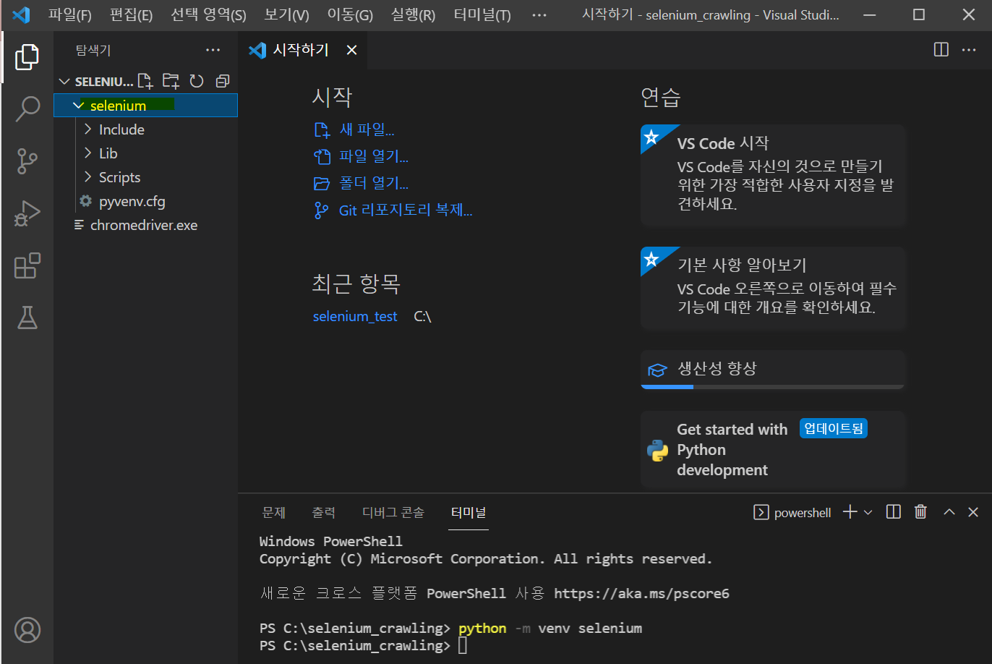Open the 실행(R) menu
The width and height of the screenshot is (992, 664).
click(x=413, y=15)
